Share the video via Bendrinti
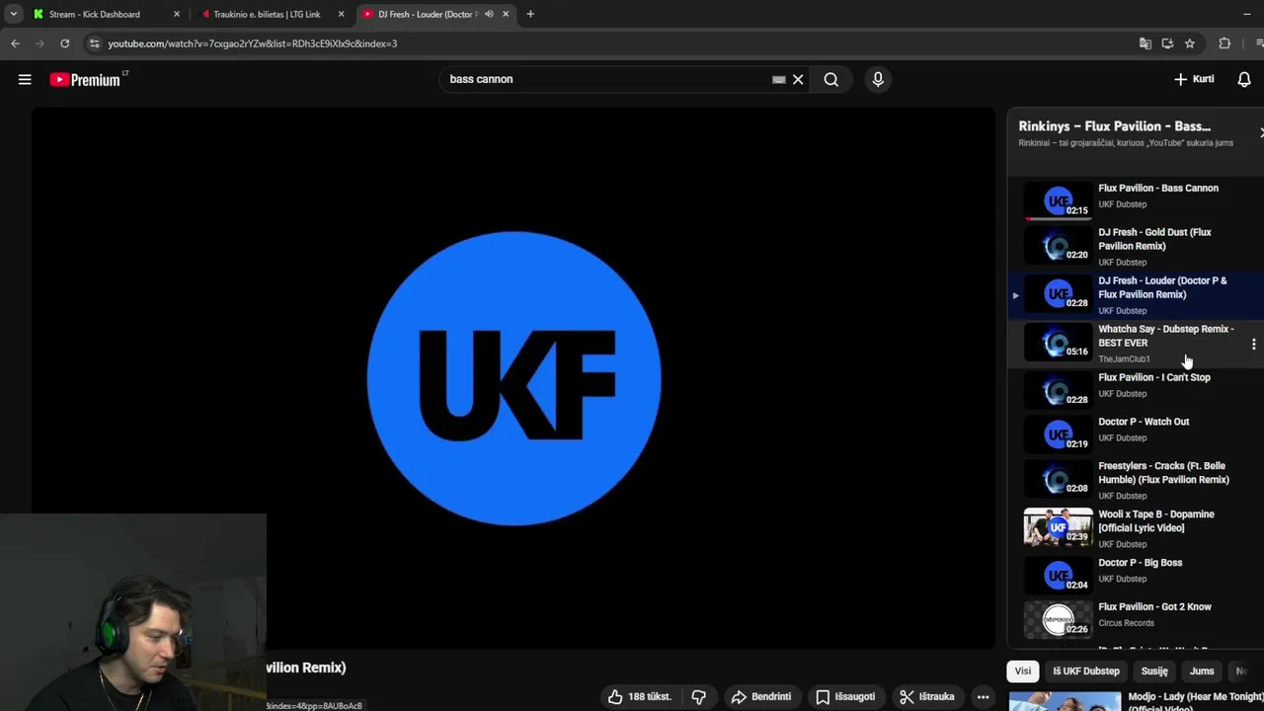This screenshot has height=711, width=1264. (760, 696)
